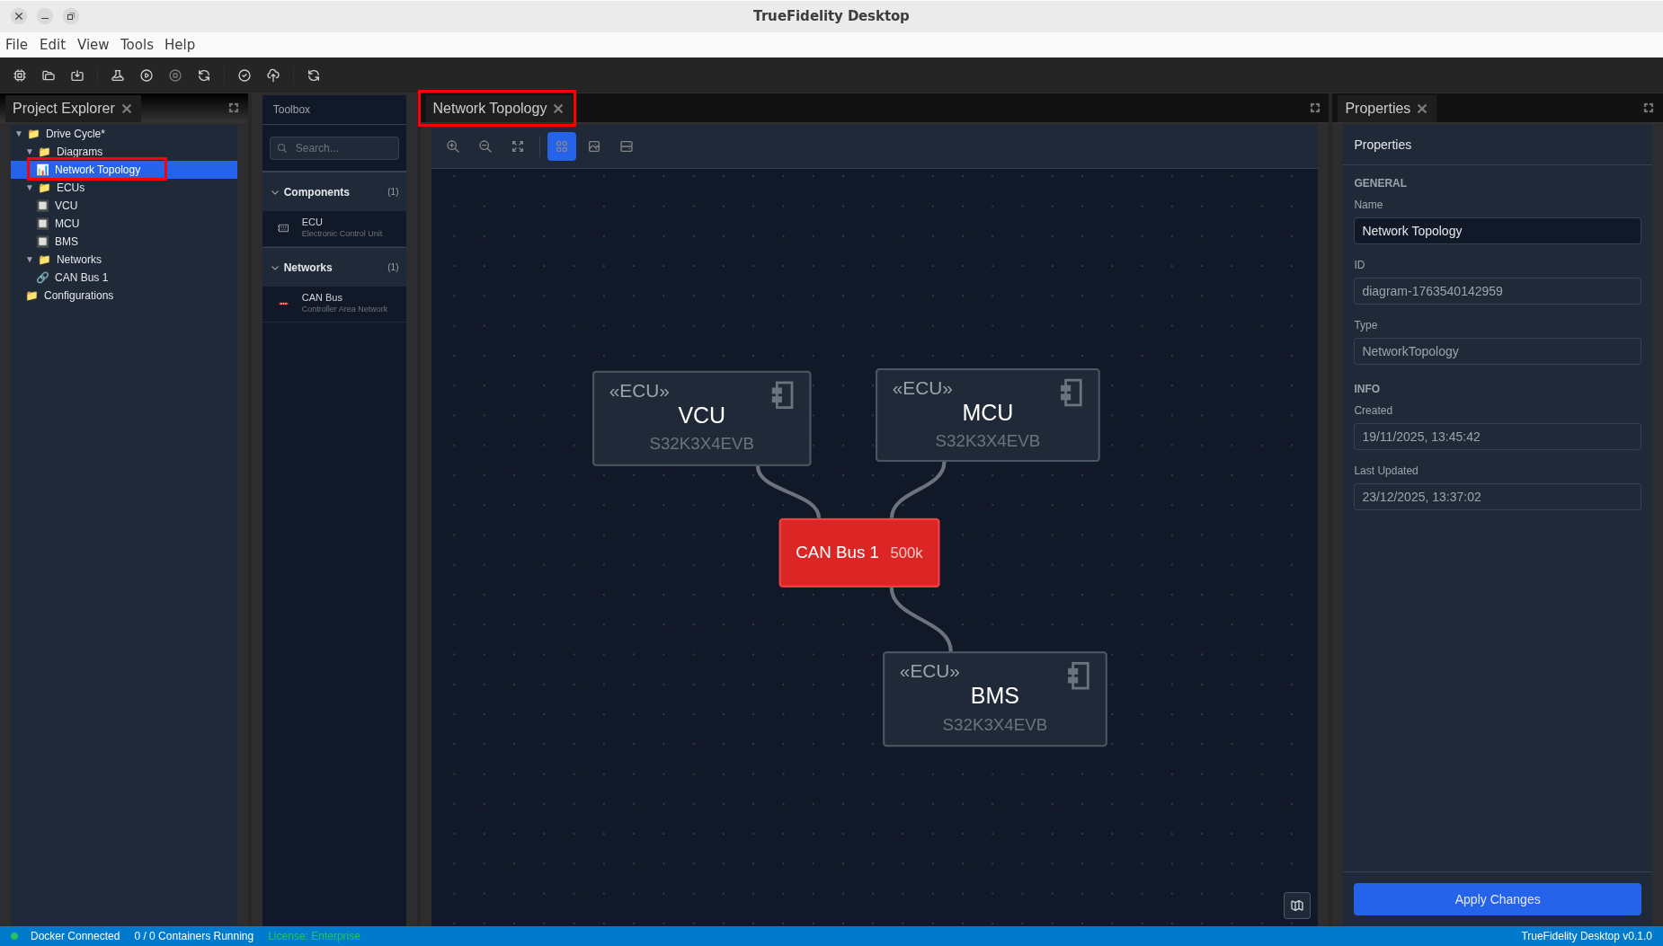This screenshot has height=946, width=1663.
Task: Maximize the Project Explorer panel
Action: [x=234, y=108]
